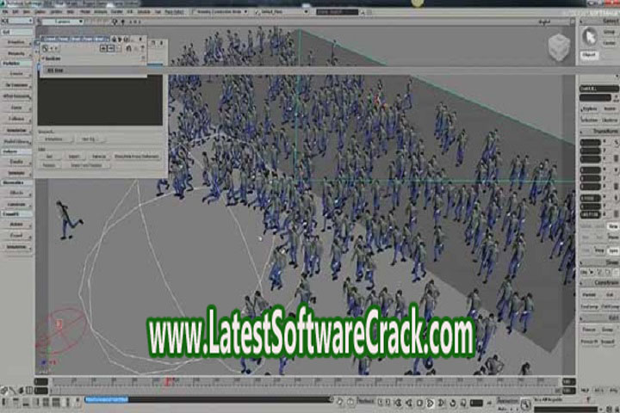Toggle the Object selection filter button
620x413 pixels.
pos(589,55)
